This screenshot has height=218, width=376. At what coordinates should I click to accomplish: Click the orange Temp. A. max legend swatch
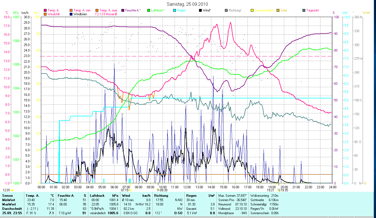pyautogui.click(x=97, y=10)
